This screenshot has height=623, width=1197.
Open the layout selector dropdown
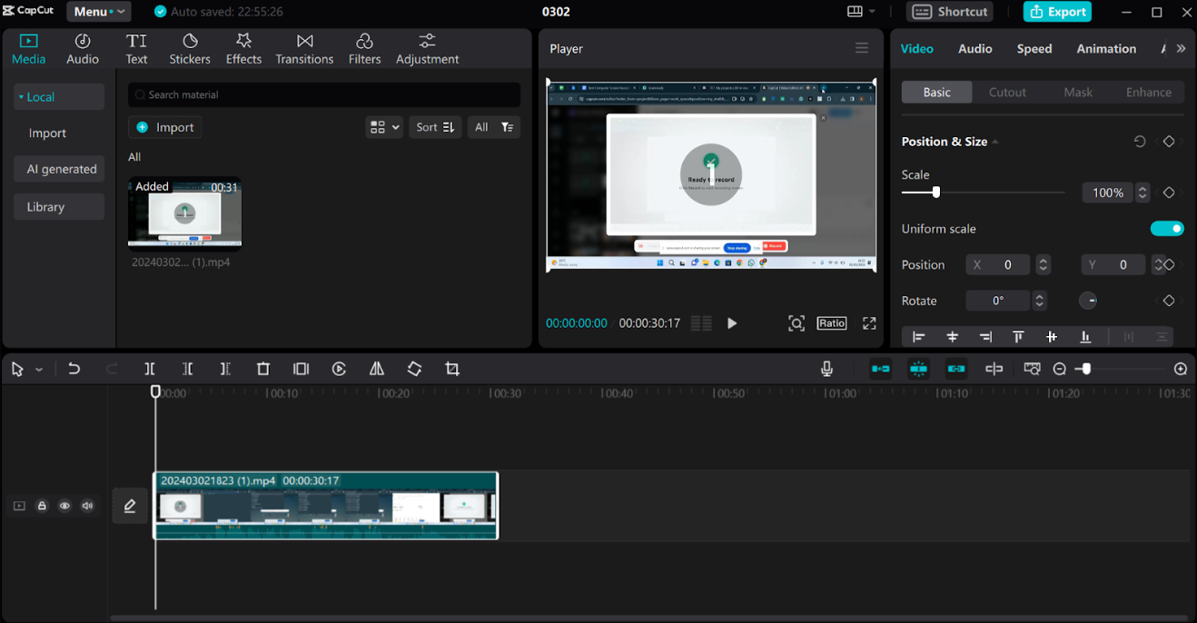[861, 12]
